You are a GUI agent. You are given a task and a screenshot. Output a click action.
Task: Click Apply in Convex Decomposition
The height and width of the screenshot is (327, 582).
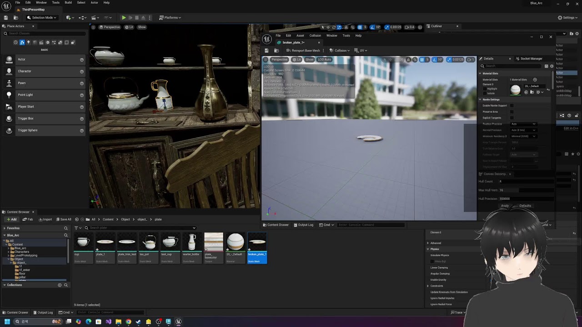pos(505,206)
